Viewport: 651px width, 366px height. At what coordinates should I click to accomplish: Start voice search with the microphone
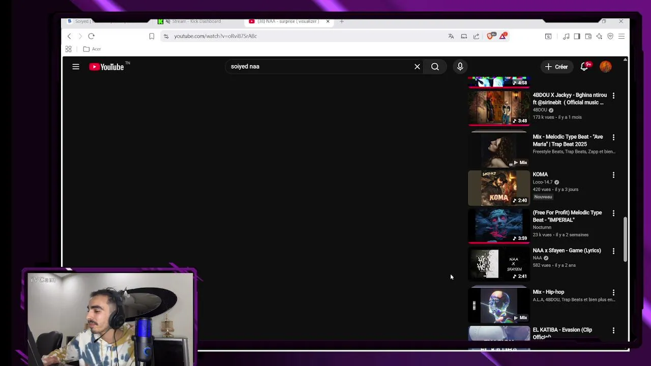pos(460,67)
